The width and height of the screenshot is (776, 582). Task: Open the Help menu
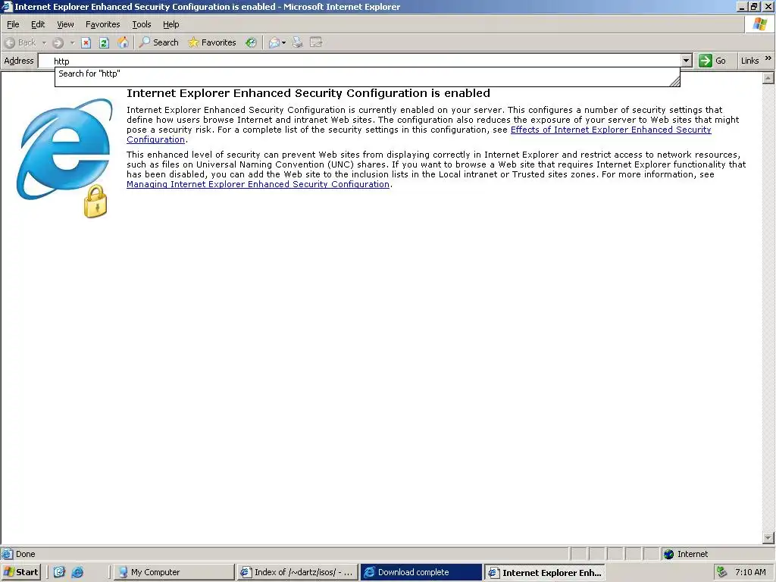[171, 24]
